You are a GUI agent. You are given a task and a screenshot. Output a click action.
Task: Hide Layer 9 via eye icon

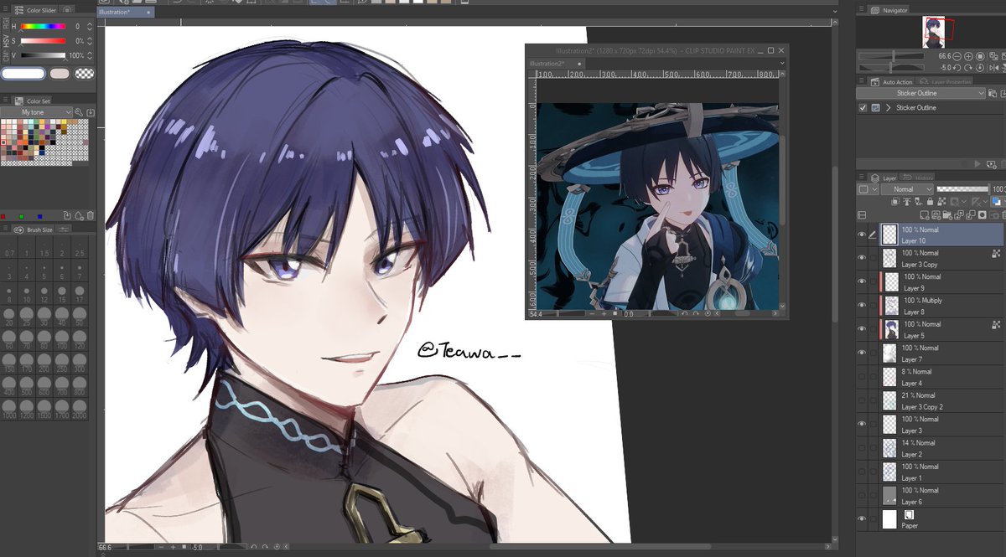[861, 281]
